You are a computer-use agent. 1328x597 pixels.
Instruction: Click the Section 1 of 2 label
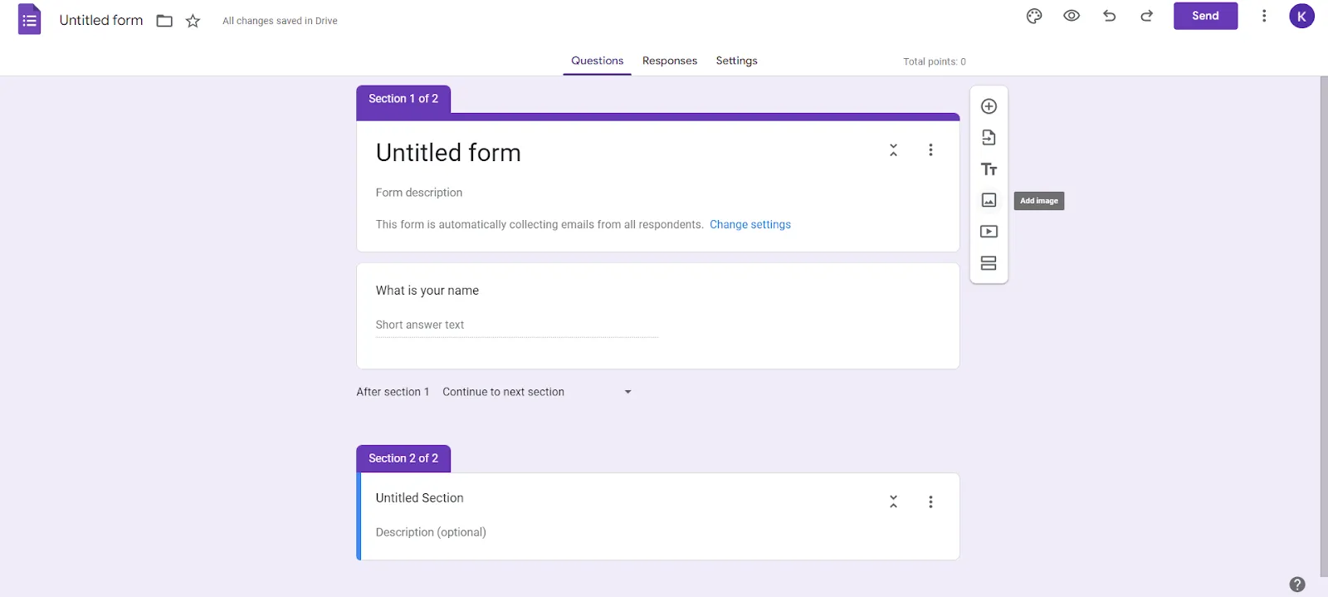pyautogui.click(x=403, y=99)
